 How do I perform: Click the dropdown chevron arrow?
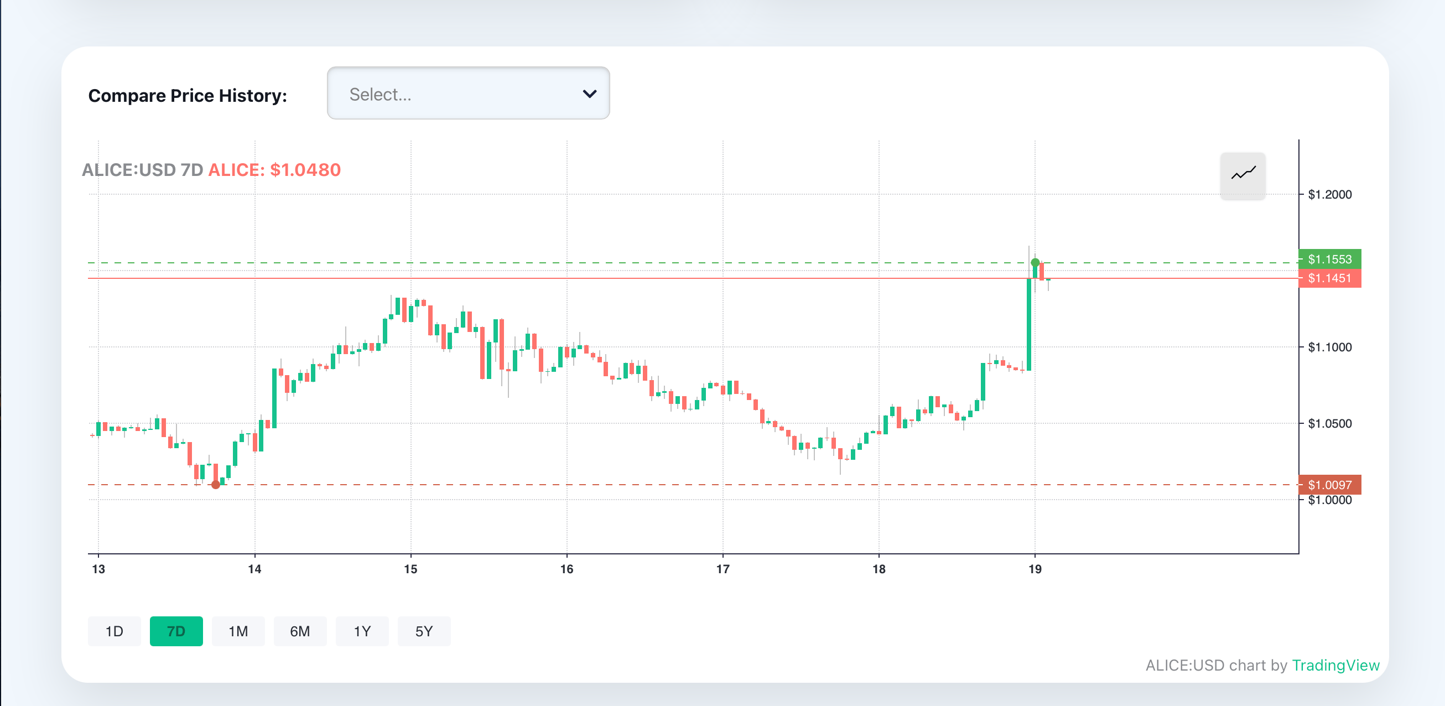[x=589, y=94]
